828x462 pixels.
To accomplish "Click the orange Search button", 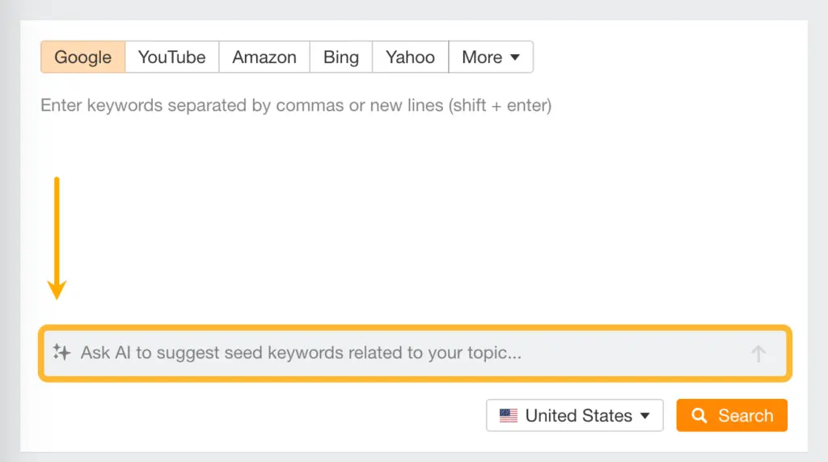I will (732, 416).
